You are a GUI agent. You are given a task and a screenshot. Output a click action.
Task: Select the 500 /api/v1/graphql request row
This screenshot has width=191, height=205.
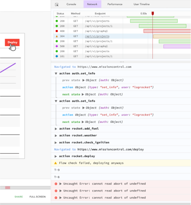[122, 46]
